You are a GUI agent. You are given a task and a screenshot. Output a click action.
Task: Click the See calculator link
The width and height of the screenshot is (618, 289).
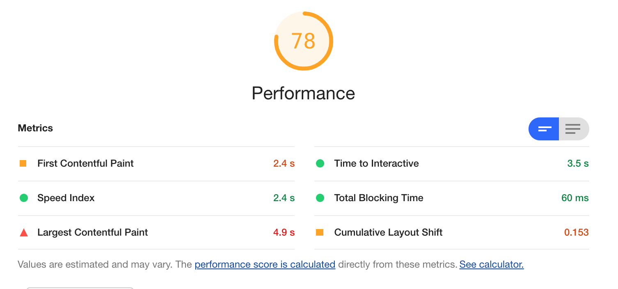[491, 264]
